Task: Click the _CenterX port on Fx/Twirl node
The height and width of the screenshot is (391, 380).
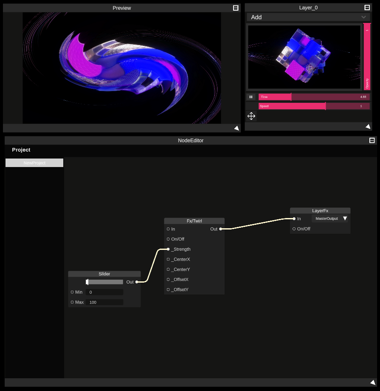Action: tap(168, 259)
